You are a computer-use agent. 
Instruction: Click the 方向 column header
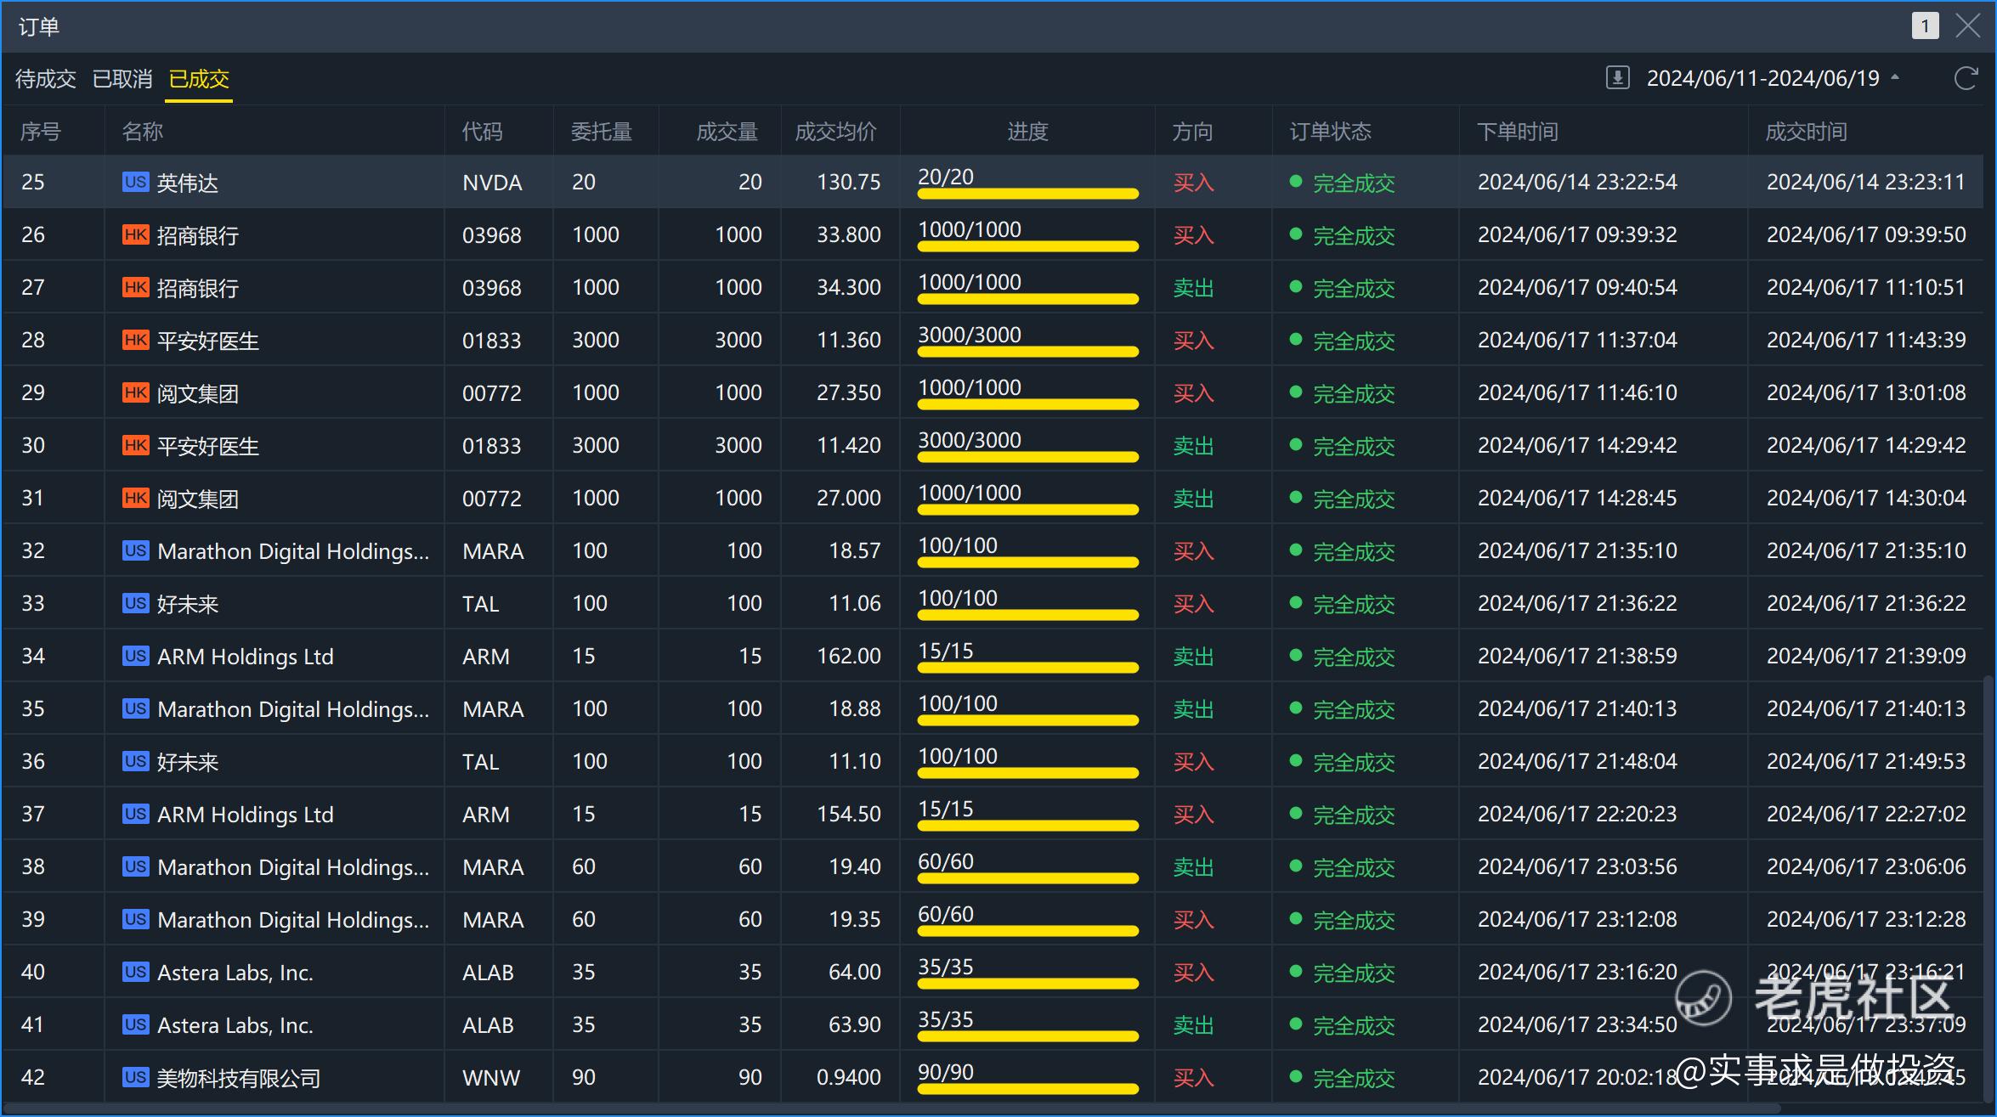pyautogui.click(x=1193, y=132)
